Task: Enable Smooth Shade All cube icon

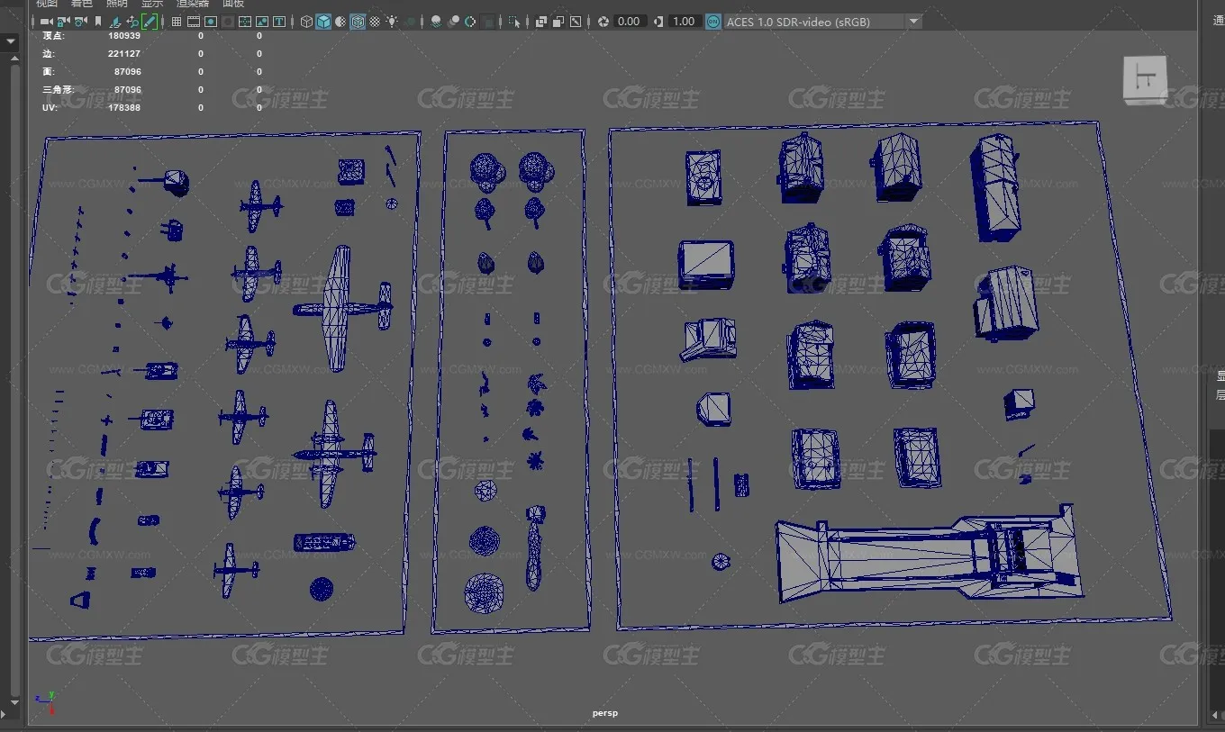Action: point(323,22)
